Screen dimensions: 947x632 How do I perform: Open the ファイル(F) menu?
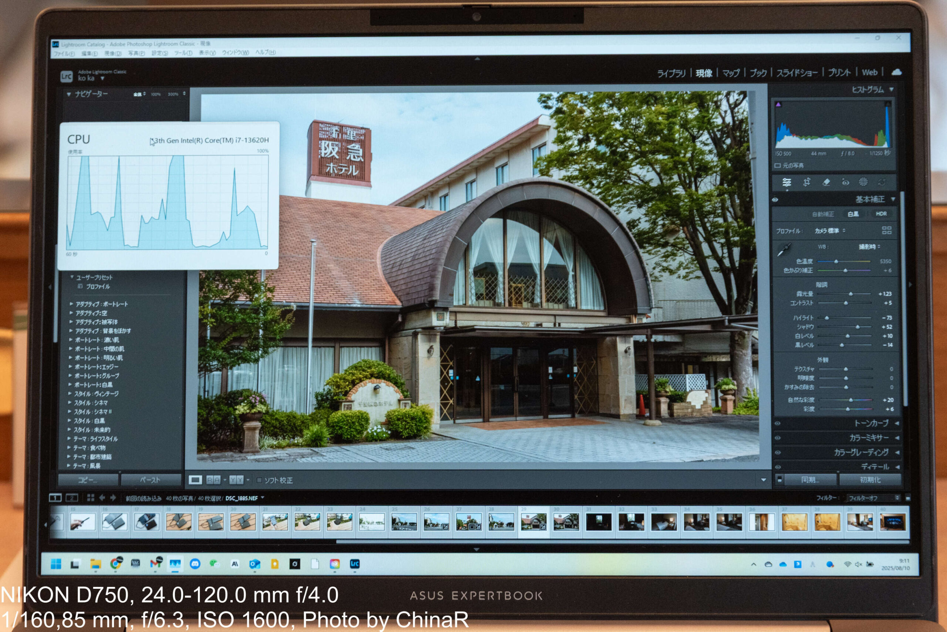(x=64, y=53)
